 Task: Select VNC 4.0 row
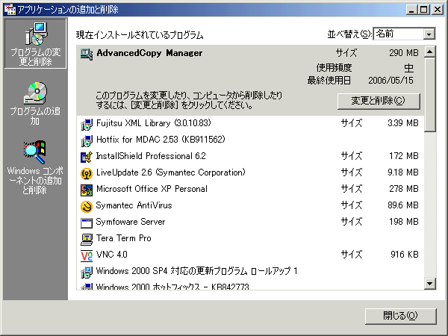click(250, 255)
